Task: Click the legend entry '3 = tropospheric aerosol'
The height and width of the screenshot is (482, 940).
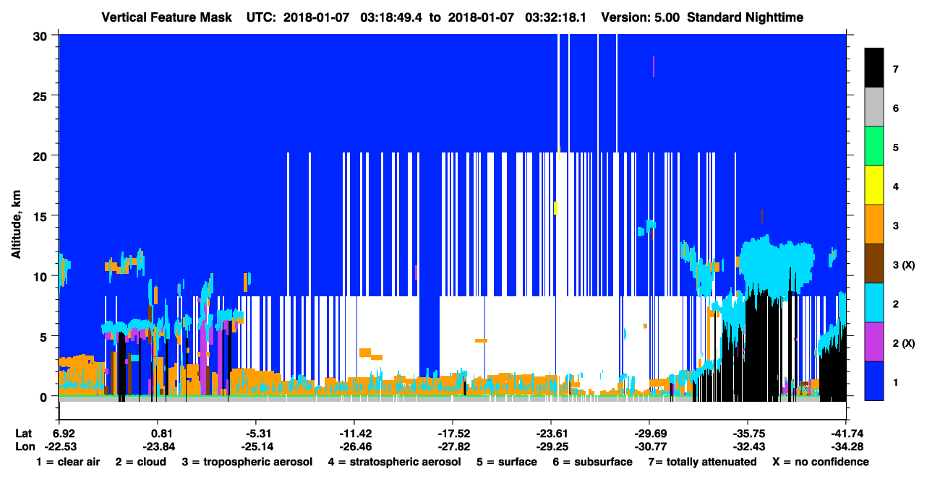Action: click(x=247, y=462)
